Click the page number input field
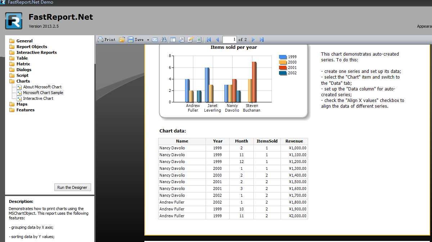The height and width of the screenshot is (242, 432). coord(230,39)
